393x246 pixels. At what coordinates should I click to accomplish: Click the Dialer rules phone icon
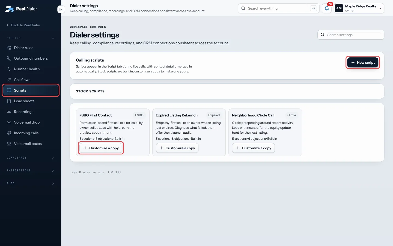click(x=9, y=48)
